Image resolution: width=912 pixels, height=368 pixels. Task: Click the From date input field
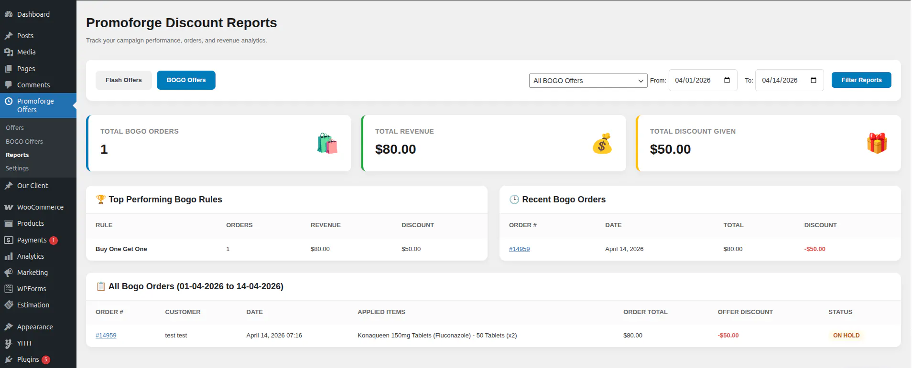(703, 80)
